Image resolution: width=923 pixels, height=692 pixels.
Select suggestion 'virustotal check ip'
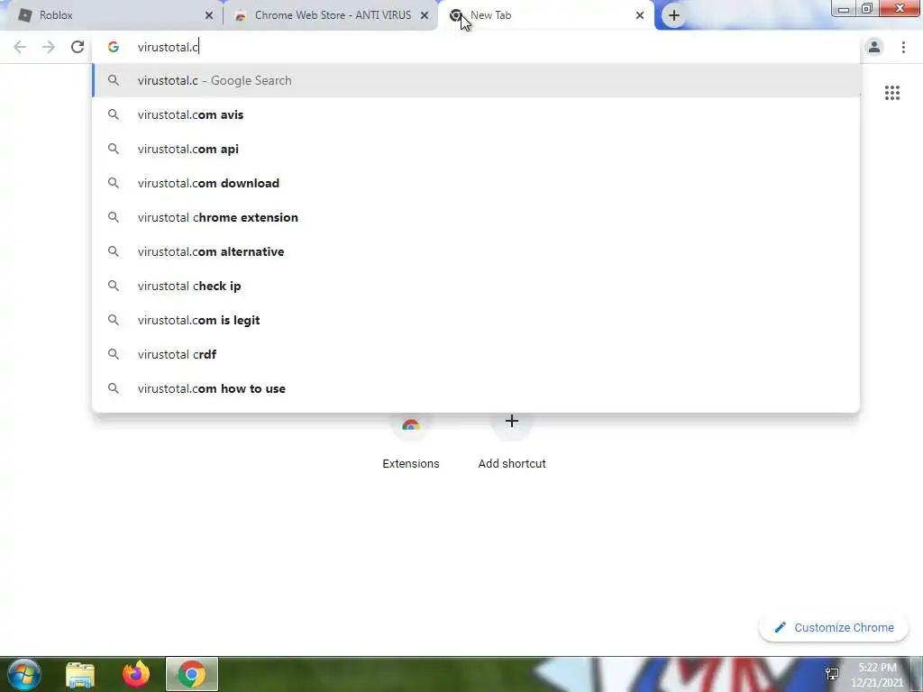(x=476, y=286)
